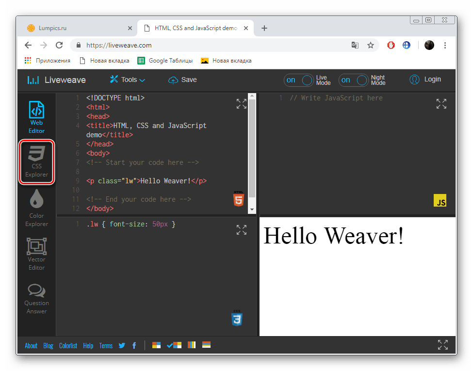The height and width of the screenshot is (371, 473).
Task: Click the Login button
Action: 425,79
